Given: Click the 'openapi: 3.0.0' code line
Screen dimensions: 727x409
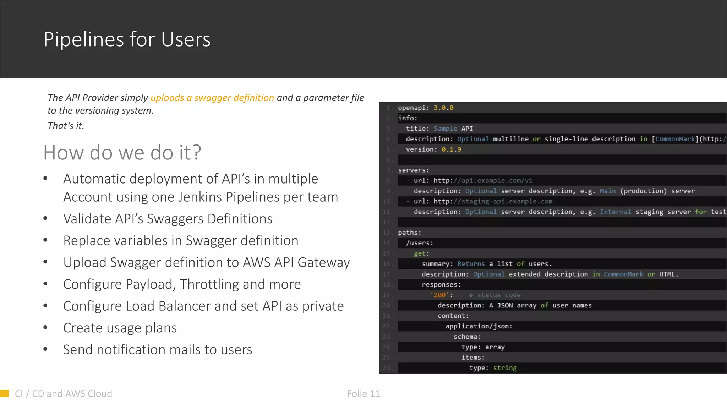Looking at the screenshot, I should (425, 108).
